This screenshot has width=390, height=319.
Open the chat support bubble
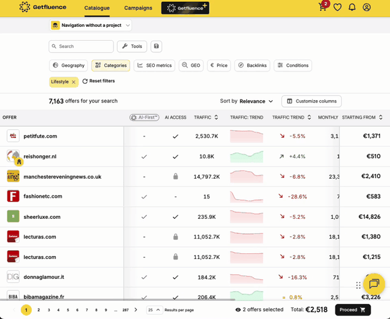pos(374,284)
